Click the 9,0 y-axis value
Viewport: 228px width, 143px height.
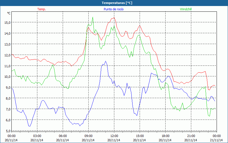[x=9, y=88]
